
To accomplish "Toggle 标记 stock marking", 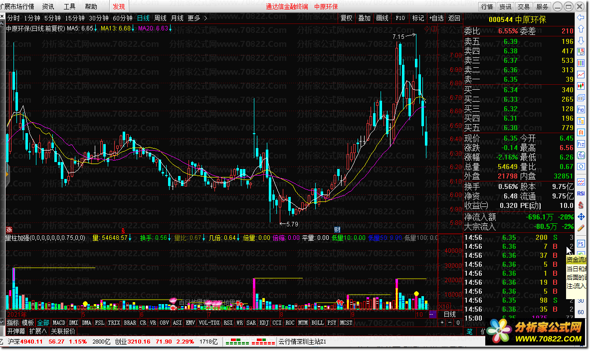I will [x=418, y=18].
